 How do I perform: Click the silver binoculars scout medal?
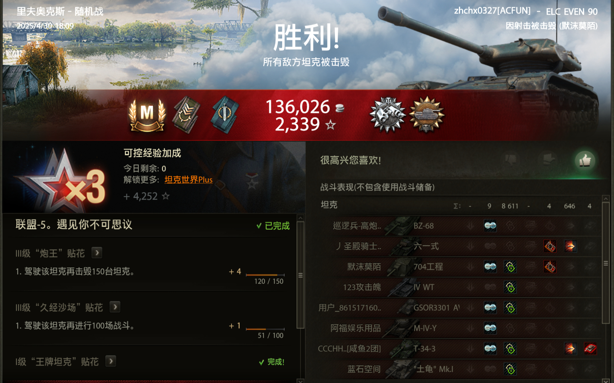click(388, 115)
